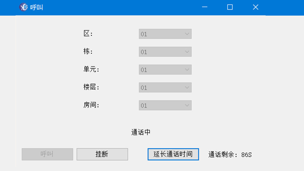Open the 栋 dropdown list
This screenshot has height=171, width=304.
click(x=165, y=52)
